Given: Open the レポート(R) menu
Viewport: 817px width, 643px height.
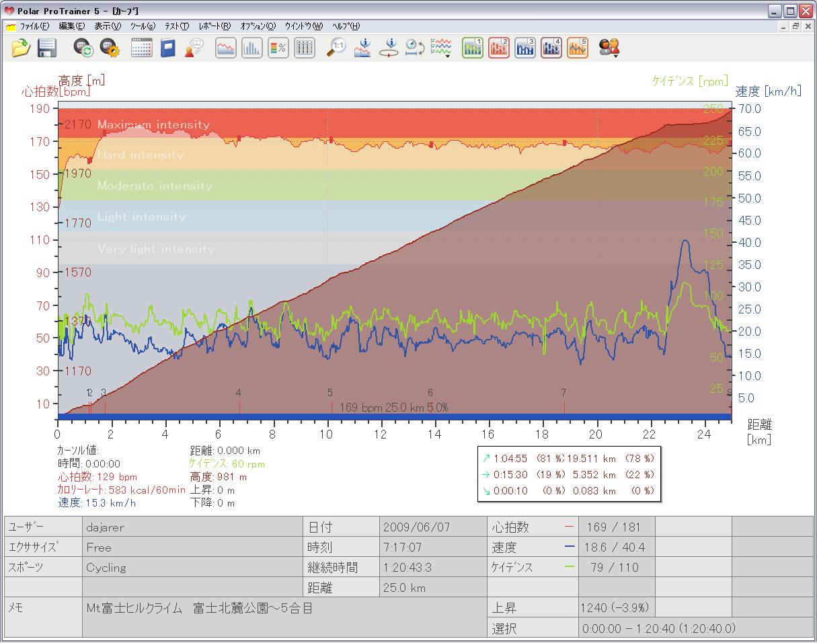Looking at the screenshot, I should click(215, 26).
